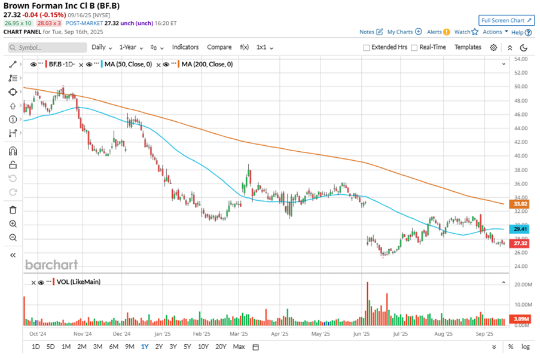Expand trend line tool options arrow

click(x=21, y=65)
